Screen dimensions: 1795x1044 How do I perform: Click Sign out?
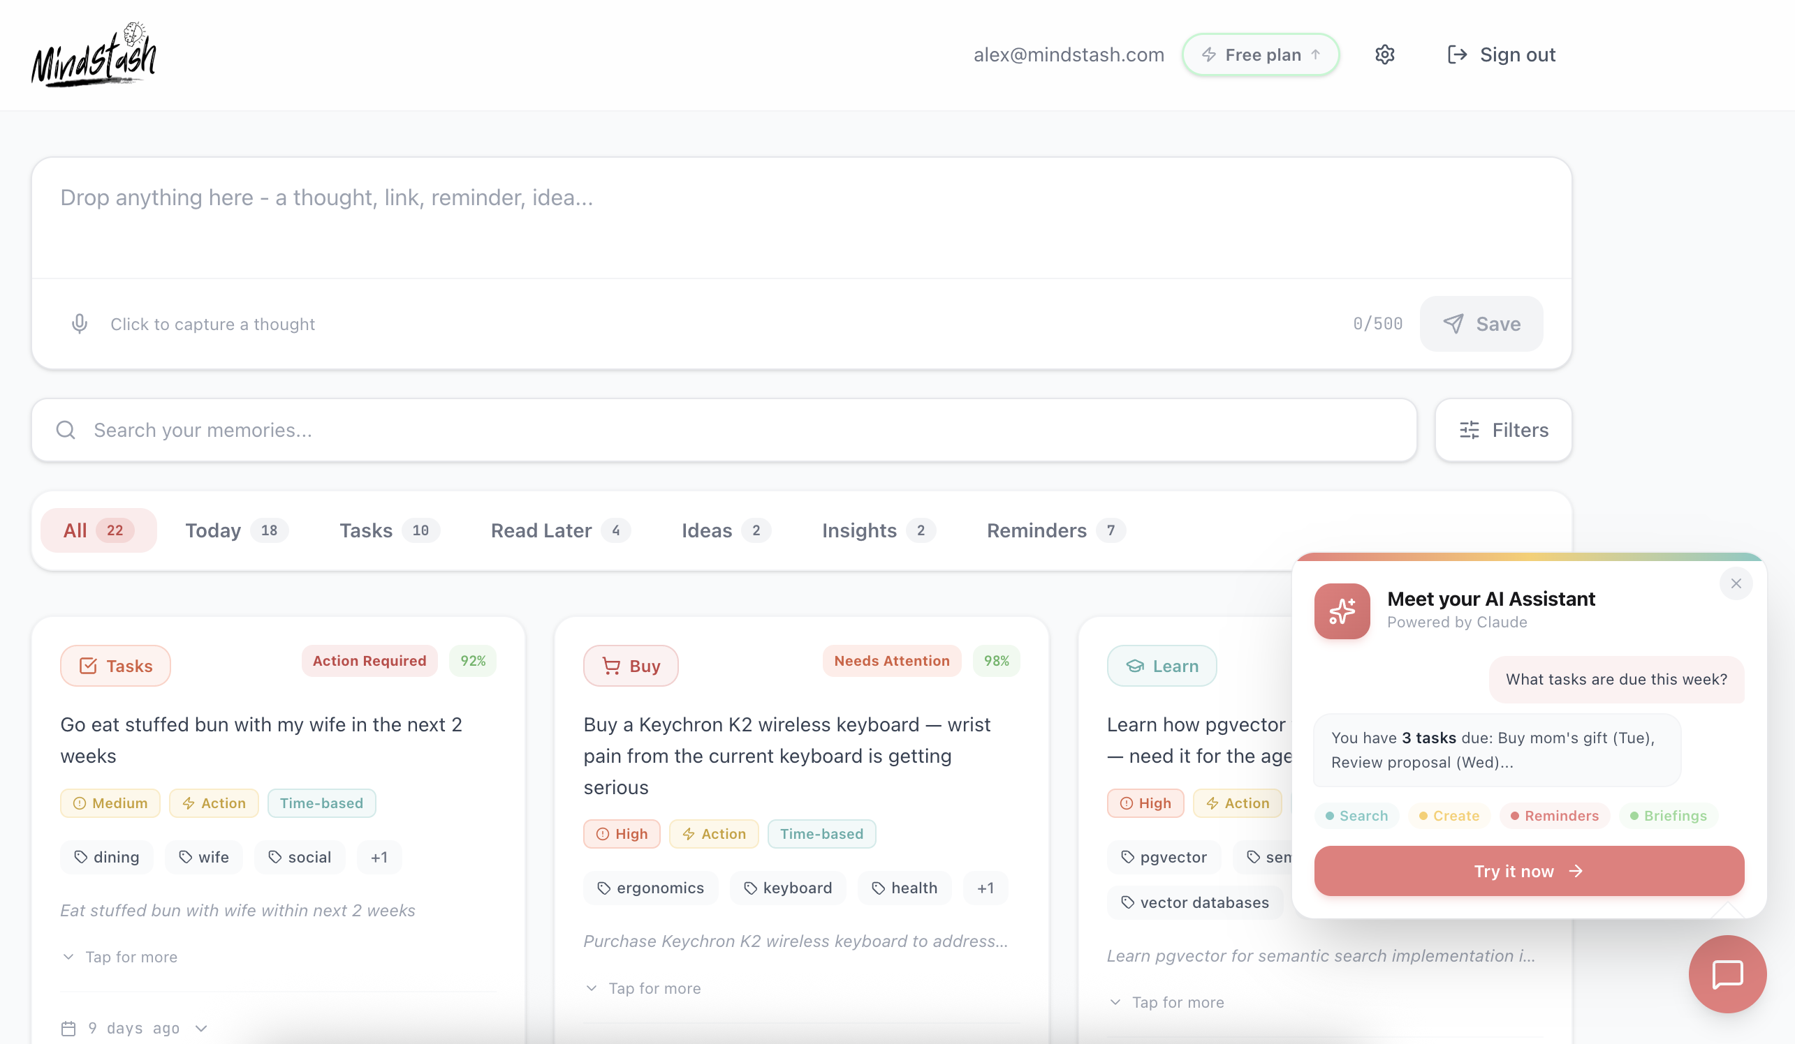[x=1502, y=55]
